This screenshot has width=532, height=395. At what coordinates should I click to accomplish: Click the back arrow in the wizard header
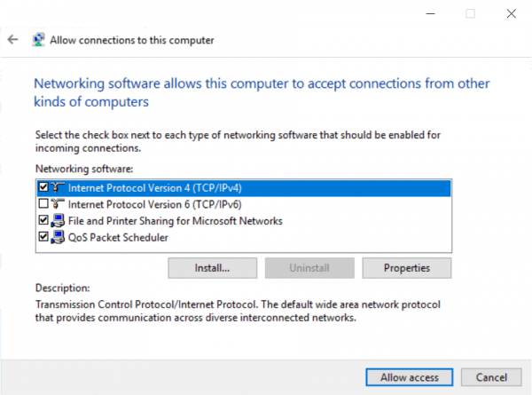click(x=12, y=40)
